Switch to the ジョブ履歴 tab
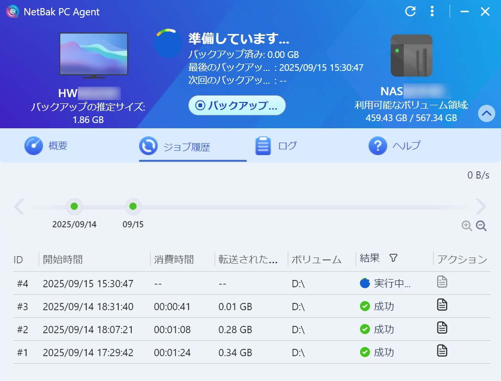 tap(193, 146)
